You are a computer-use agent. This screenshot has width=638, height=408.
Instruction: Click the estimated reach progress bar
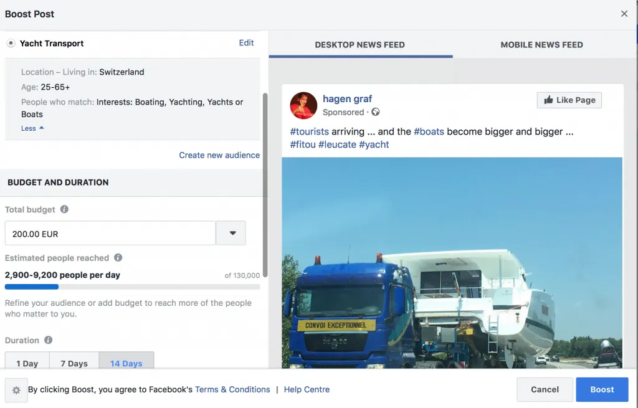(x=132, y=287)
